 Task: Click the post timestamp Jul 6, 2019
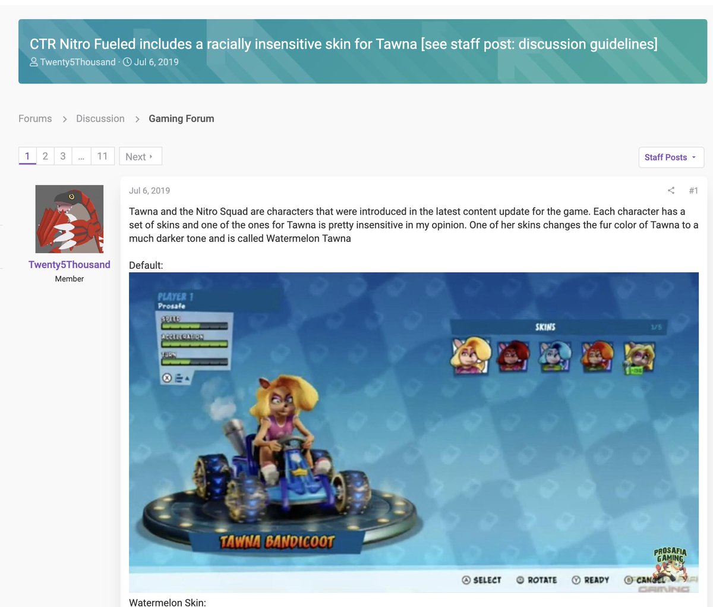tap(149, 190)
